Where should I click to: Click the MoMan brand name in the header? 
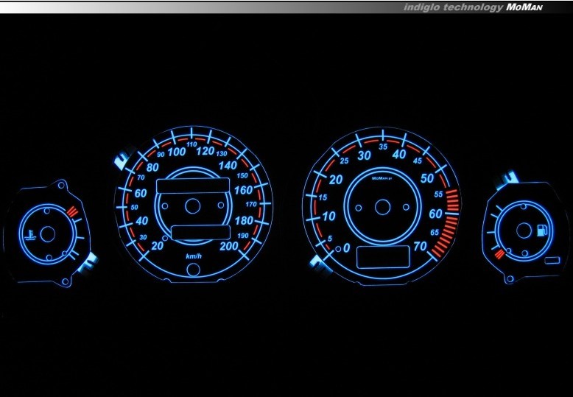click(526, 7)
